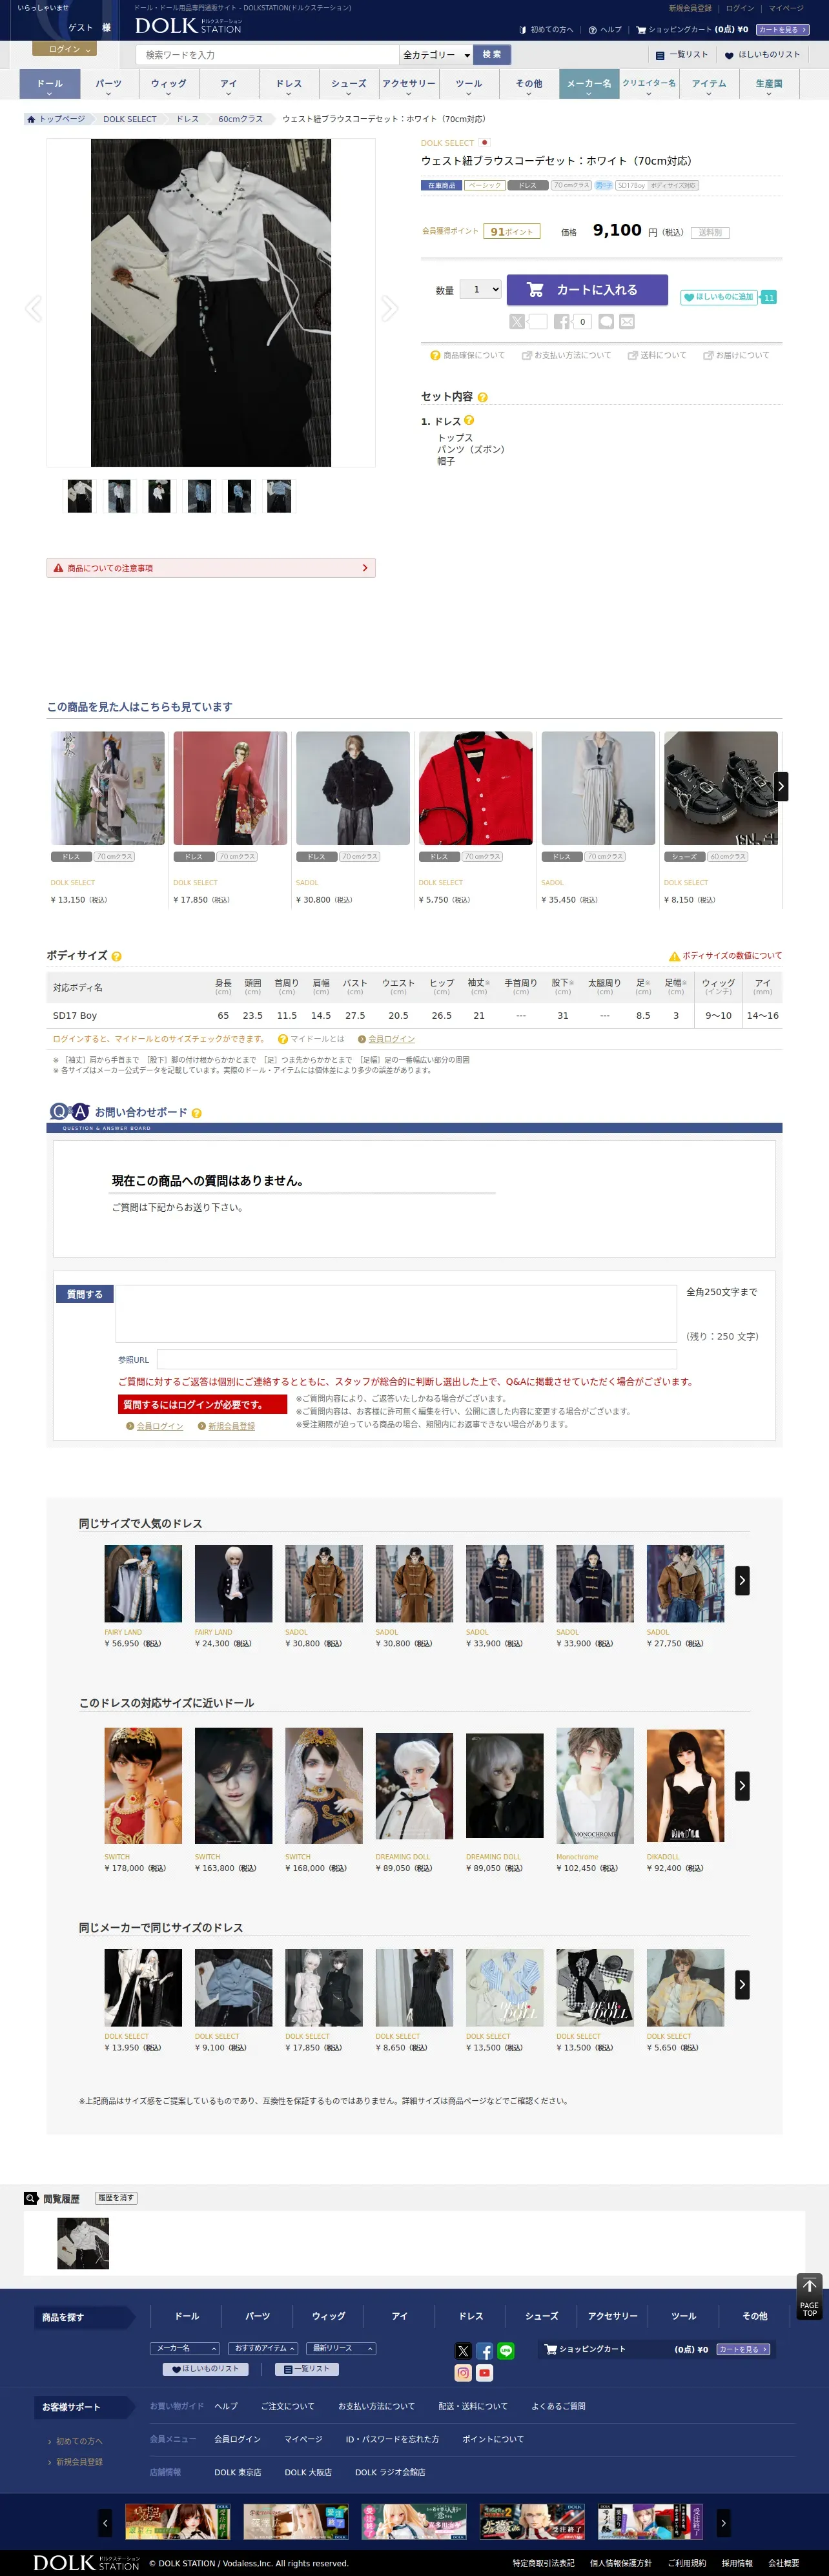Open footer Instagram icon

click(463, 2373)
